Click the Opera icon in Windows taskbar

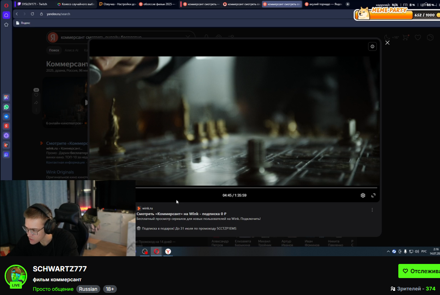[x=156, y=251]
